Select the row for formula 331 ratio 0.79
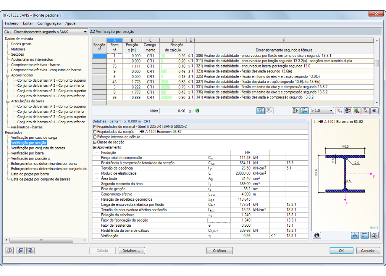The image size is (386, 276). (x=233, y=87)
